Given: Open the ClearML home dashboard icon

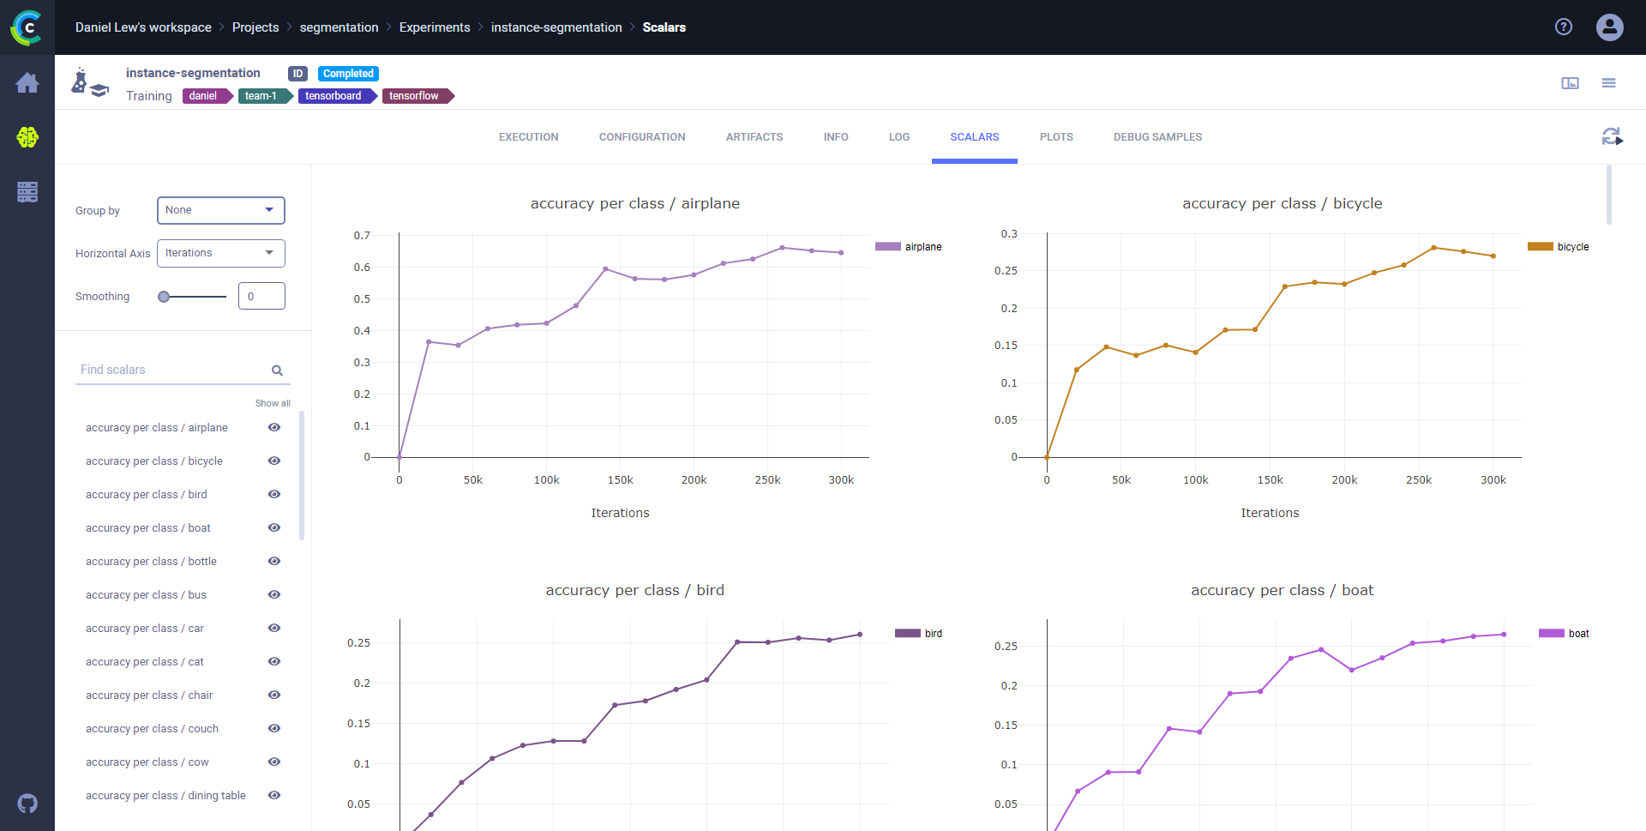Looking at the screenshot, I should pos(27,82).
